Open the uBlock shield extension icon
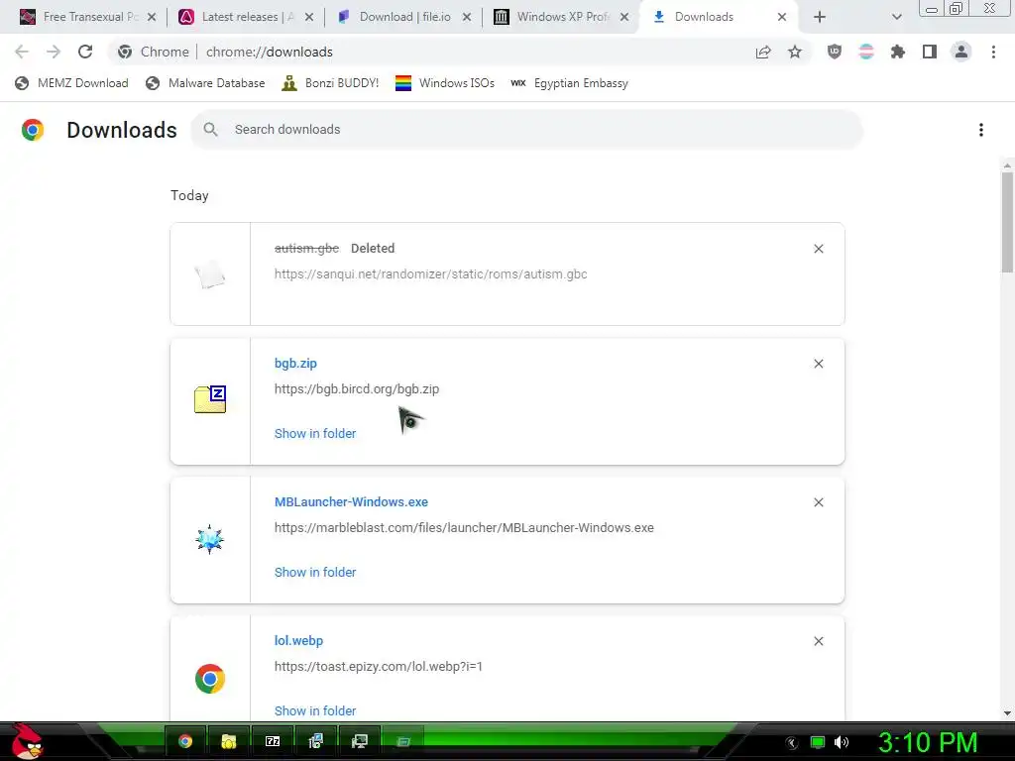The width and height of the screenshot is (1015, 761). point(835,52)
